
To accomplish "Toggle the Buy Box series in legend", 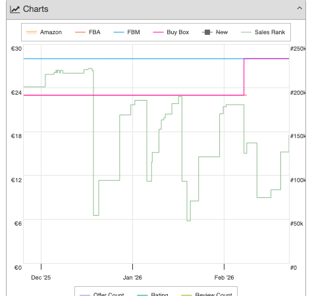I will [x=171, y=32].
